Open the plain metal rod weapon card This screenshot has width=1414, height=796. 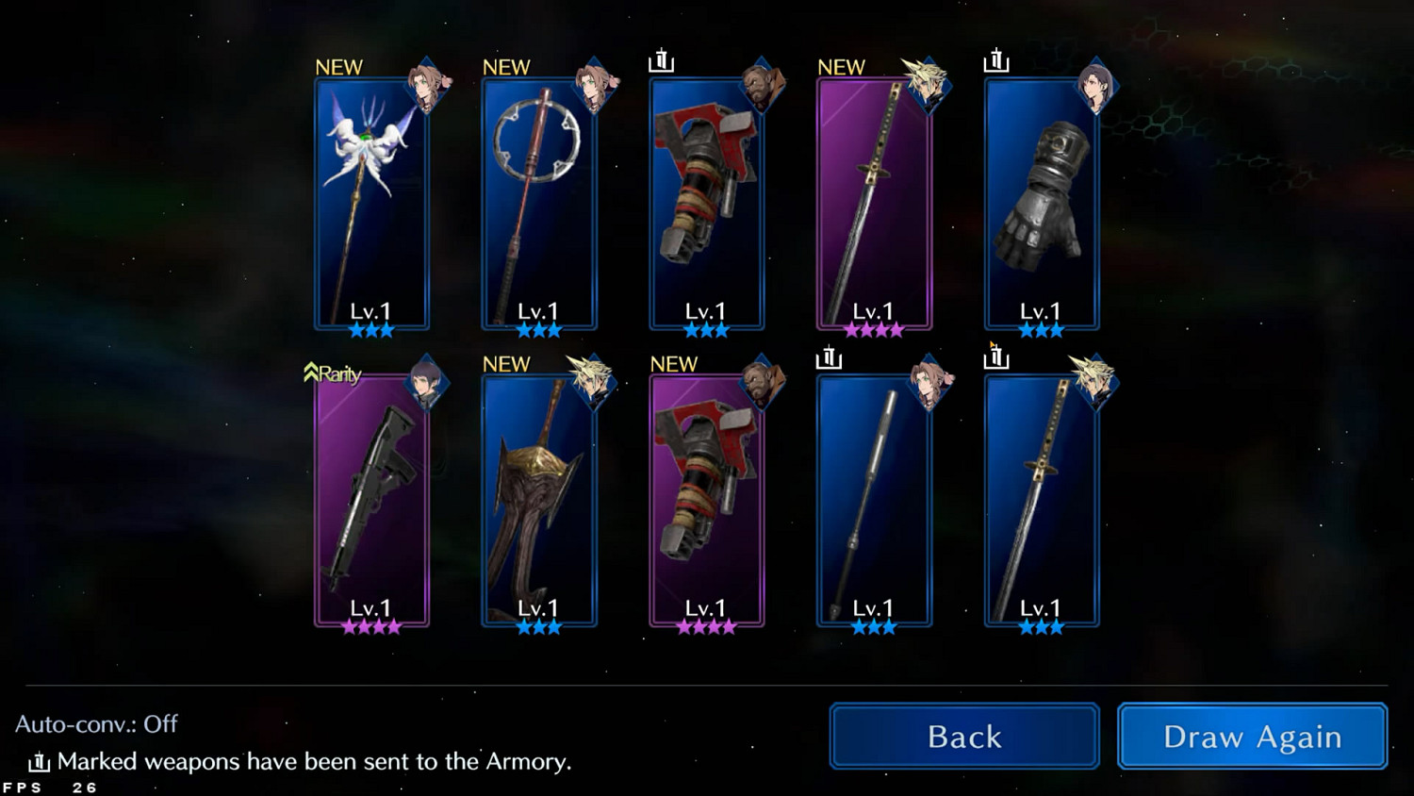[x=875, y=502]
